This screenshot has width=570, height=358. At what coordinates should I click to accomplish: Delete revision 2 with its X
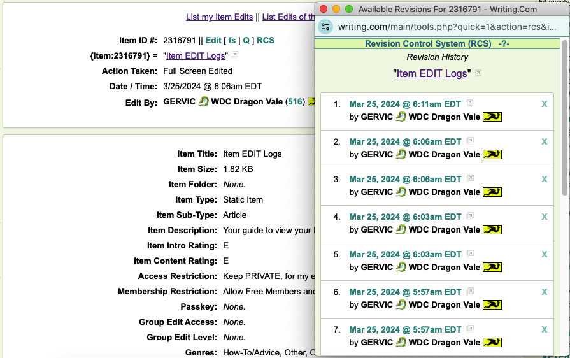[x=544, y=142]
